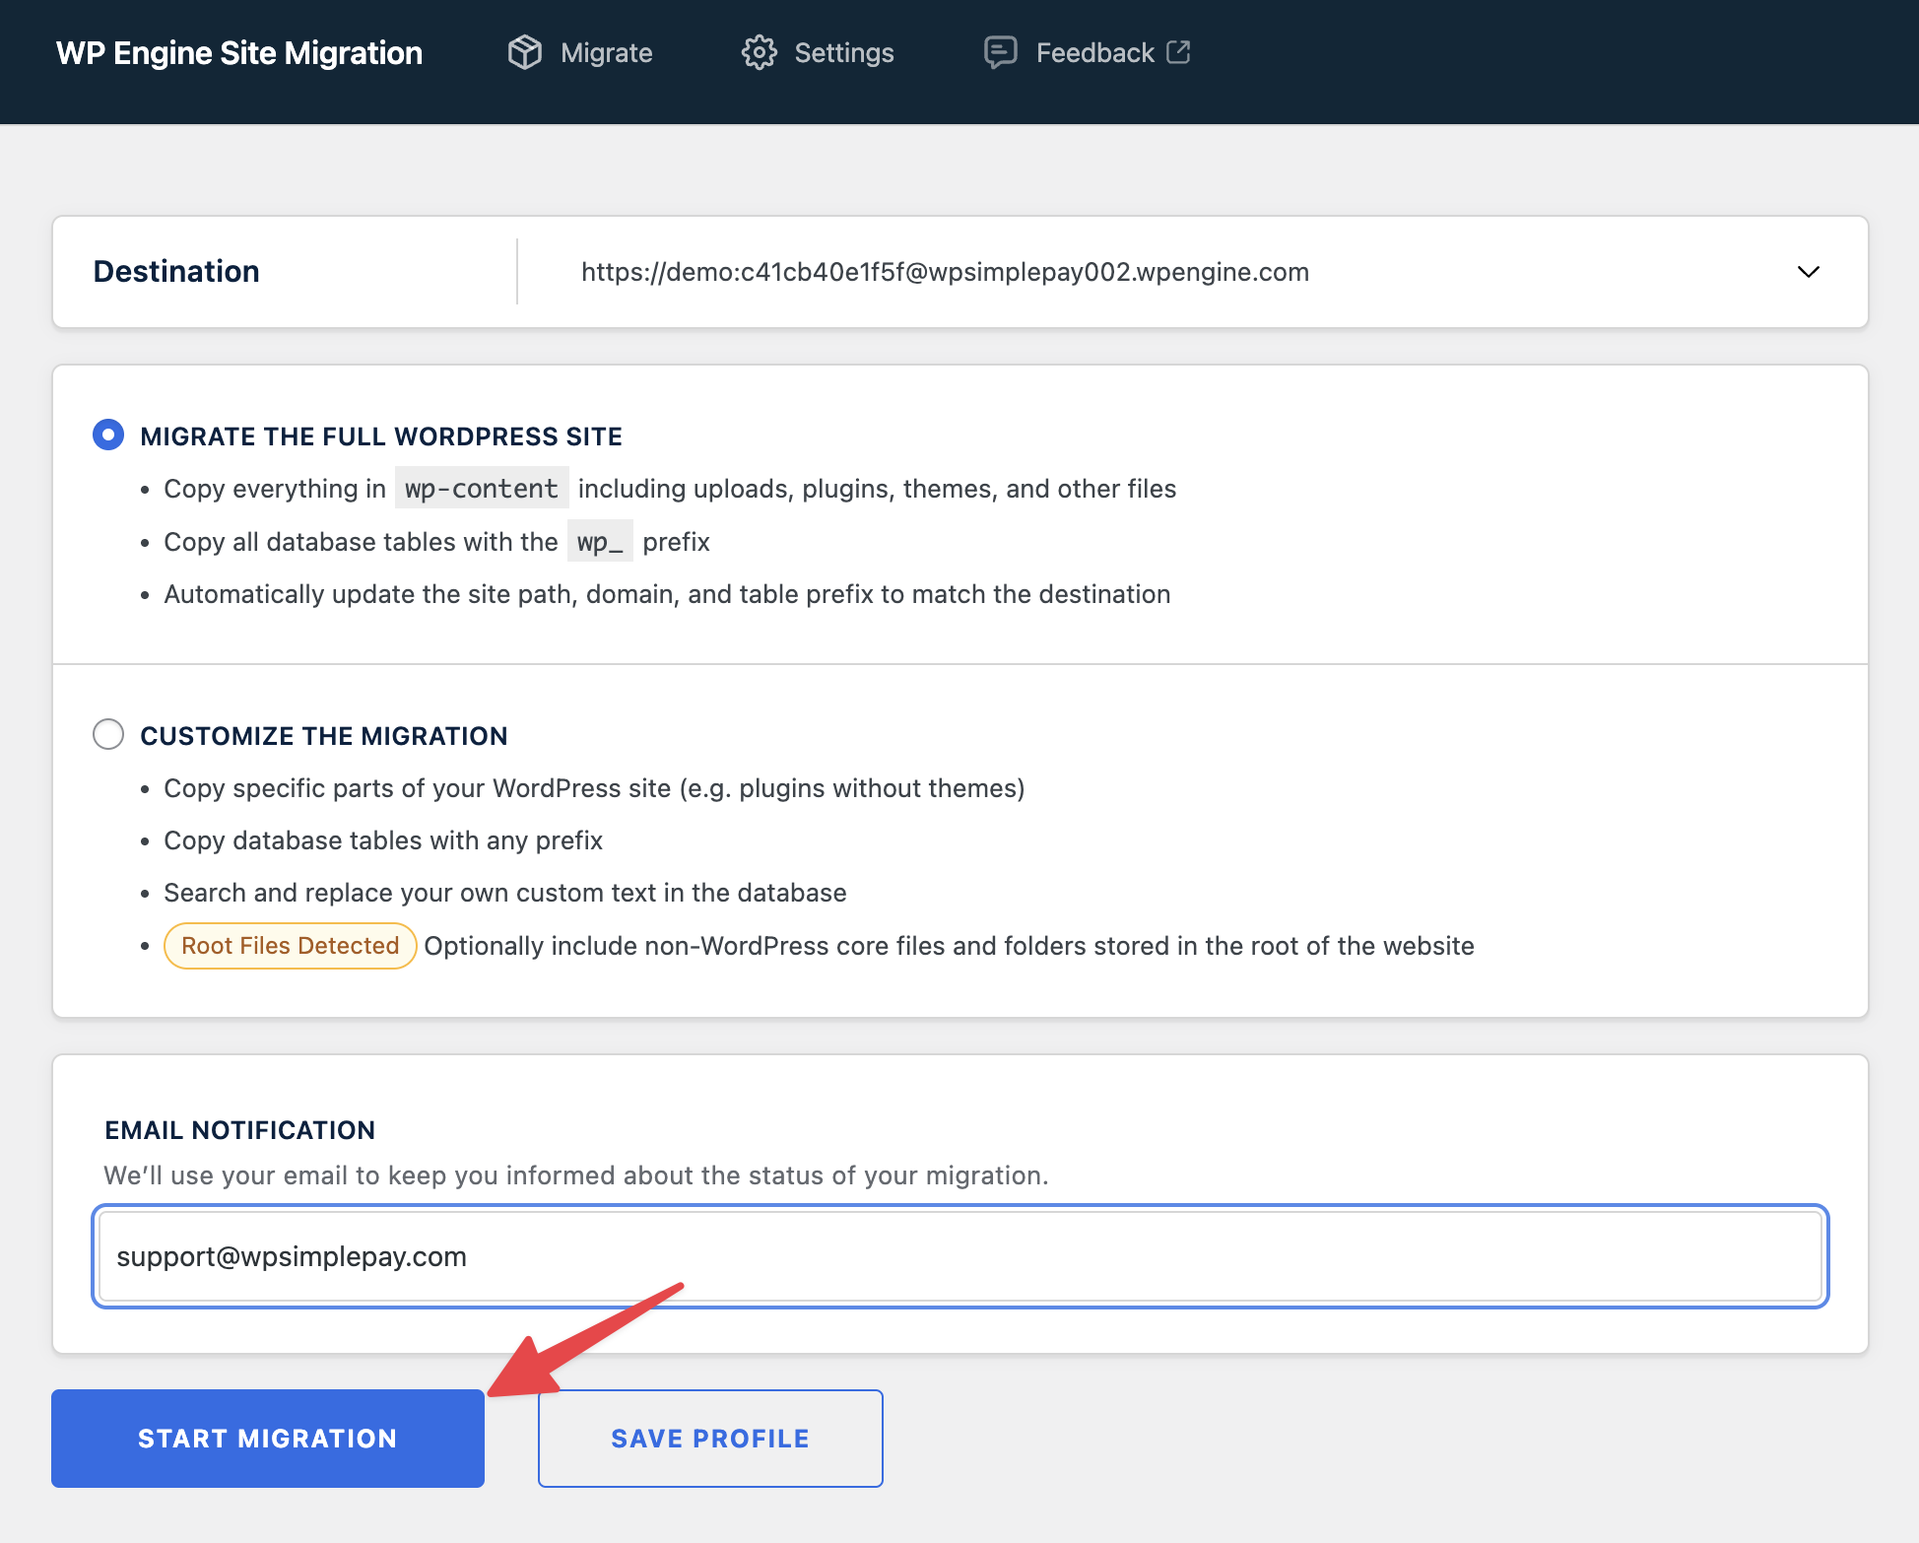Viewport: 1919px width, 1543px height.
Task: Click the Settings gear icon
Action: [x=759, y=52]
